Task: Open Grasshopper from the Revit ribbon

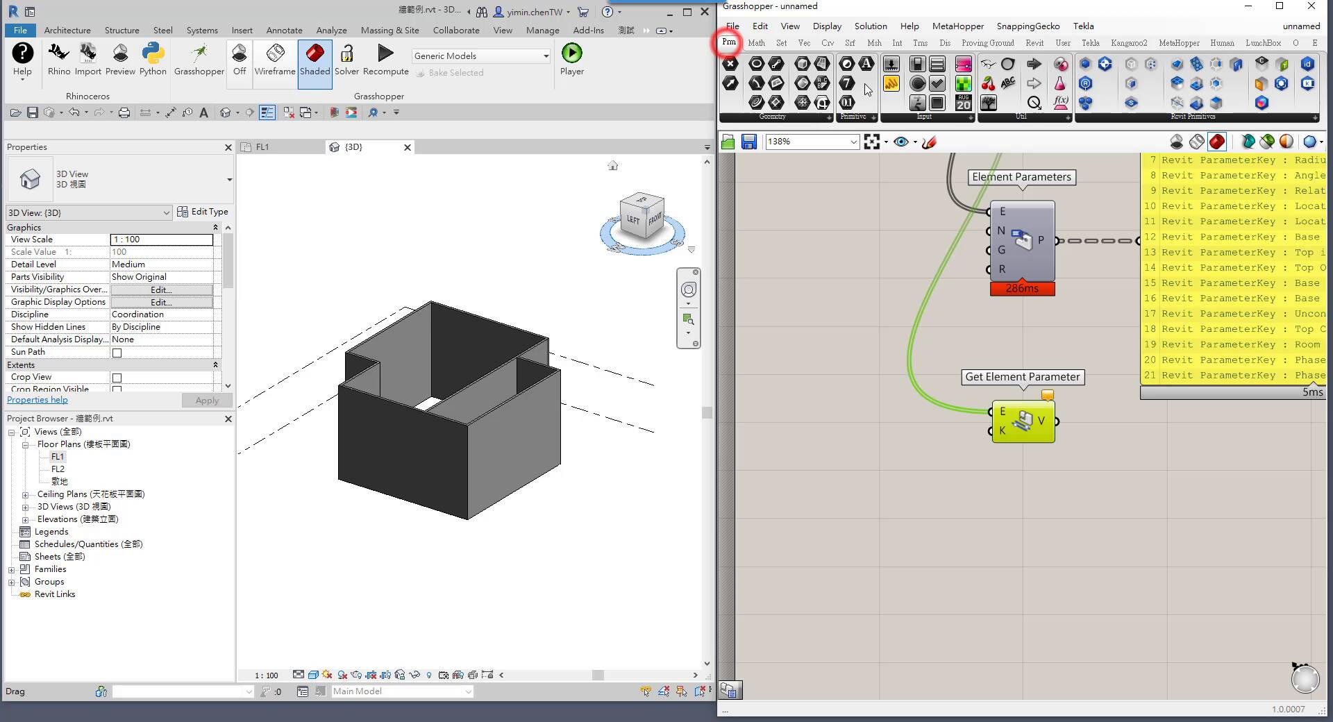Action: 199,60
